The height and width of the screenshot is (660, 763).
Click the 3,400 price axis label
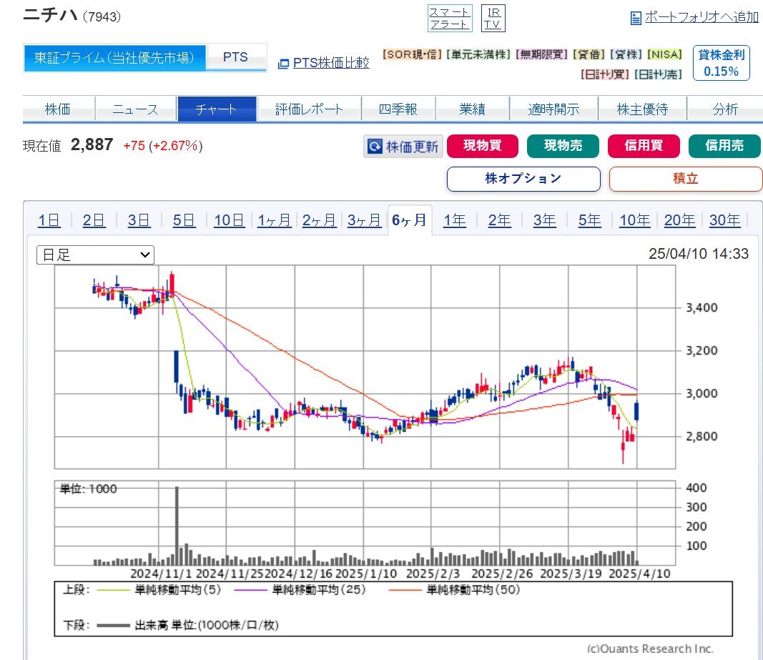tap(702, 307)
